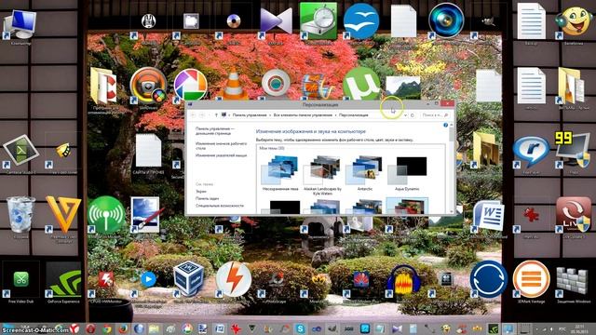The width and height of the screenshot is (596, 335).
Task: Expand chevron before Персонализация breadcrumb
Action: [335, 115]
